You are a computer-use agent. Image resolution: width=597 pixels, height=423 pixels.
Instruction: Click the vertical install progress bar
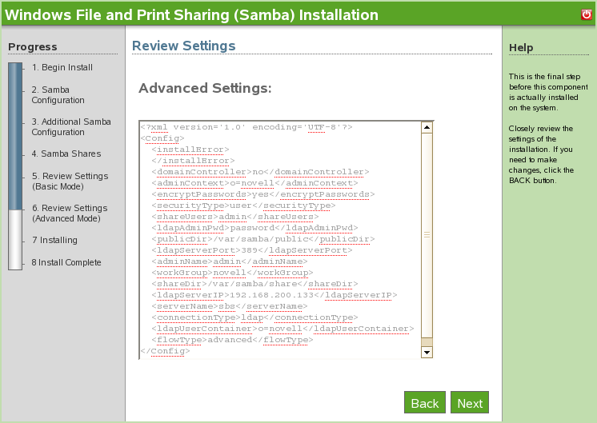15,166
